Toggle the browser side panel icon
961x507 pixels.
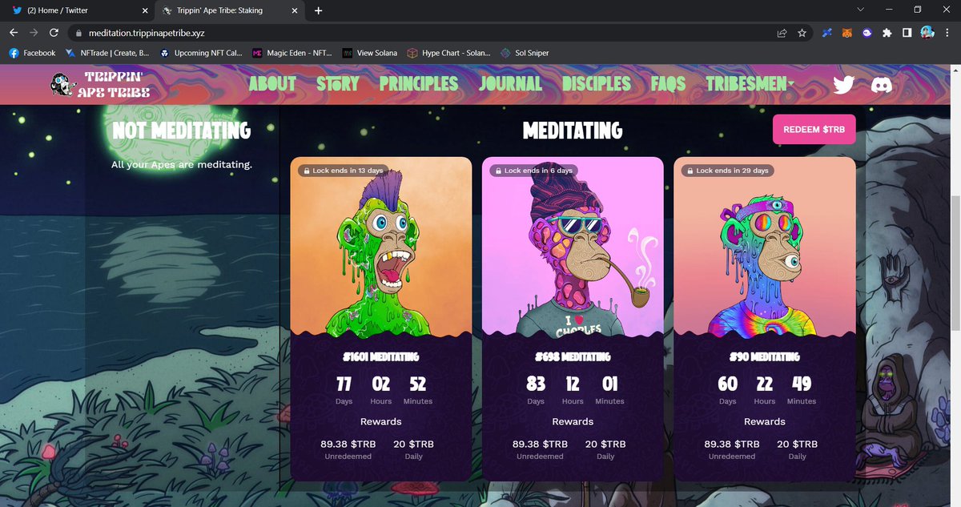[x=907, y=33]
